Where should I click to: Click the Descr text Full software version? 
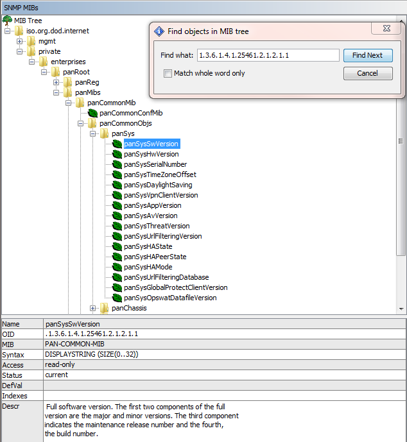(80, 407)
